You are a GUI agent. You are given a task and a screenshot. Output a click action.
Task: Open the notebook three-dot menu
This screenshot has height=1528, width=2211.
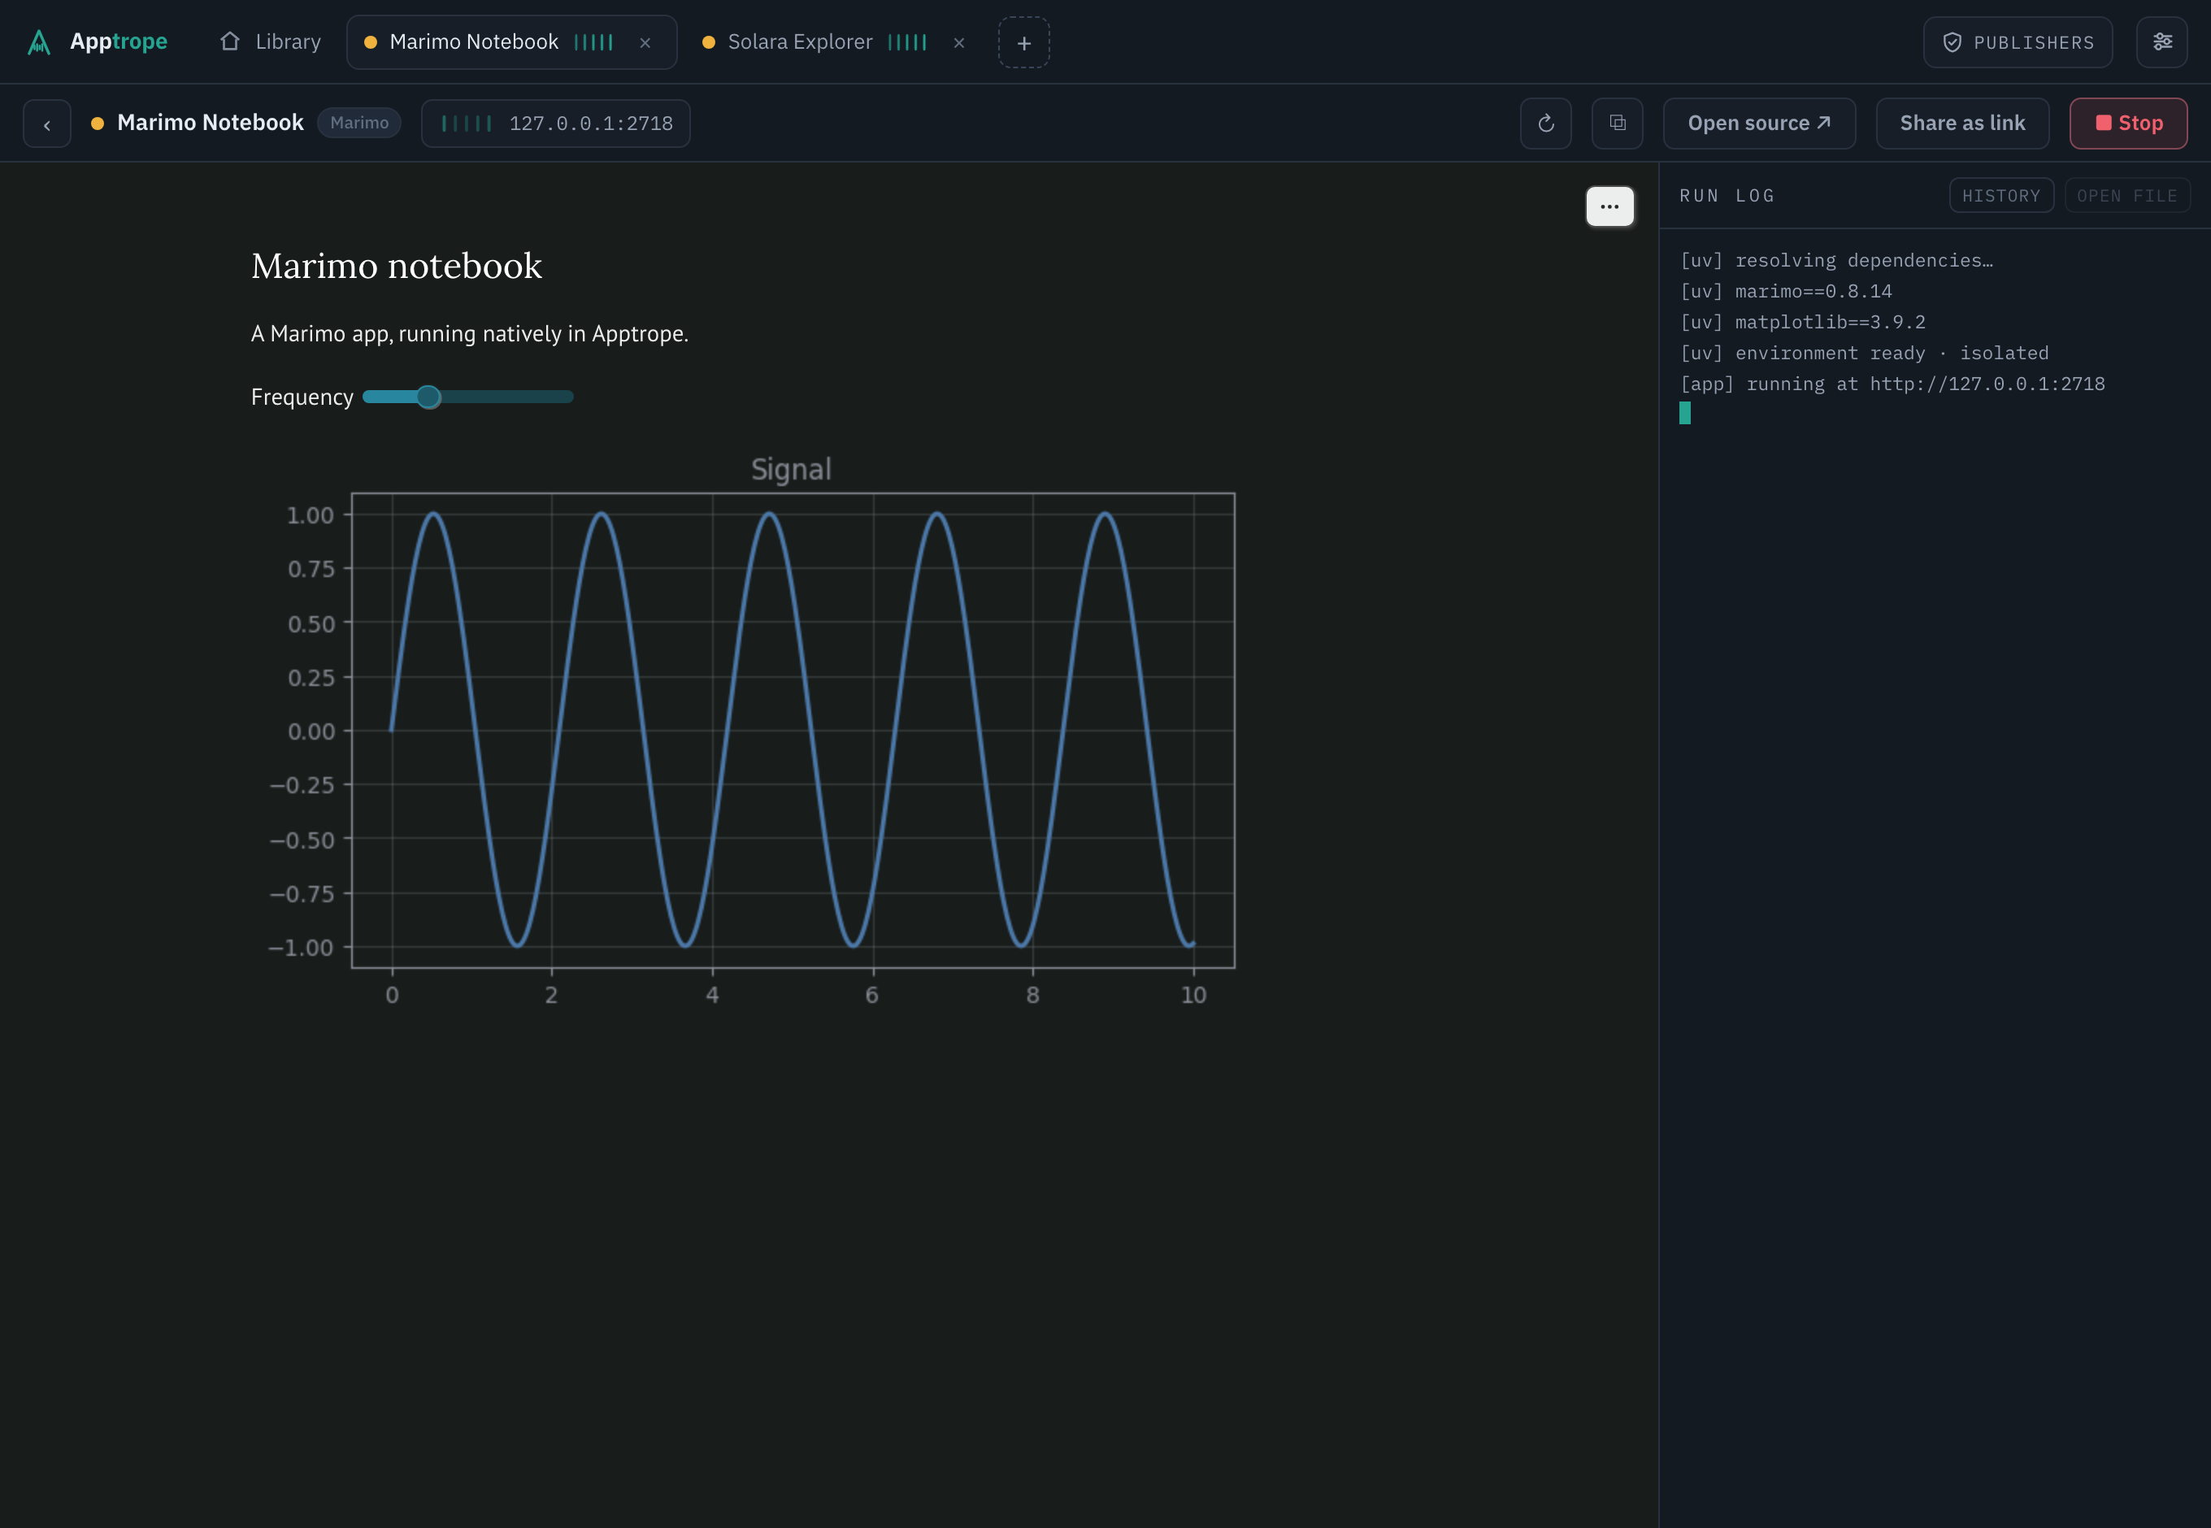point(1609,206)
